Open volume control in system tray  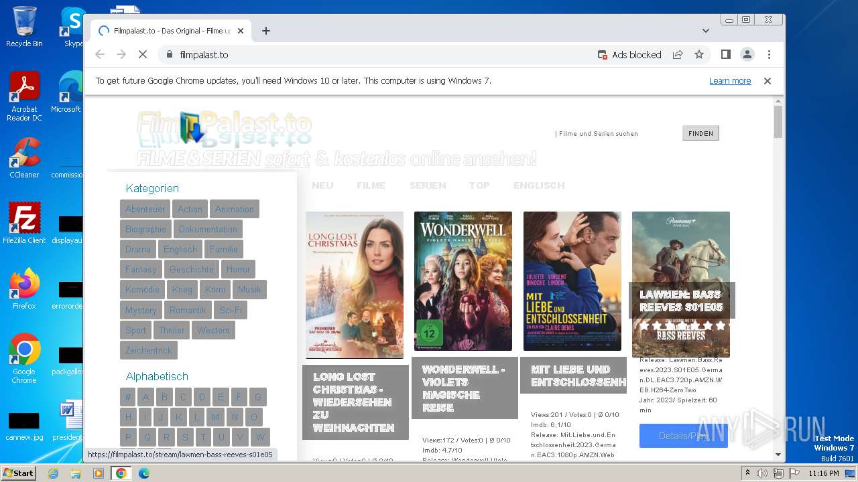tap(762, 473)
